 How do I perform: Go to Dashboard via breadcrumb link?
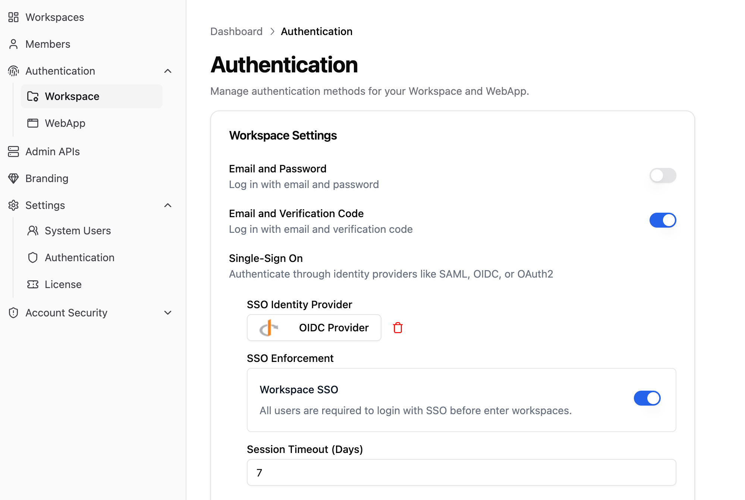coord(236,31)
